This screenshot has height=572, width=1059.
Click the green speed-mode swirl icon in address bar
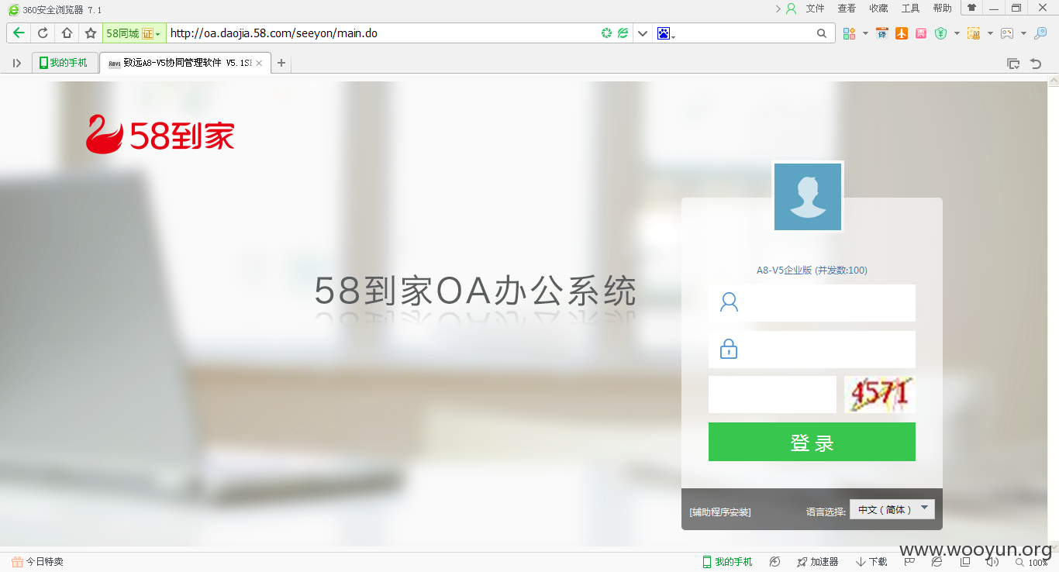click(606, 33)
